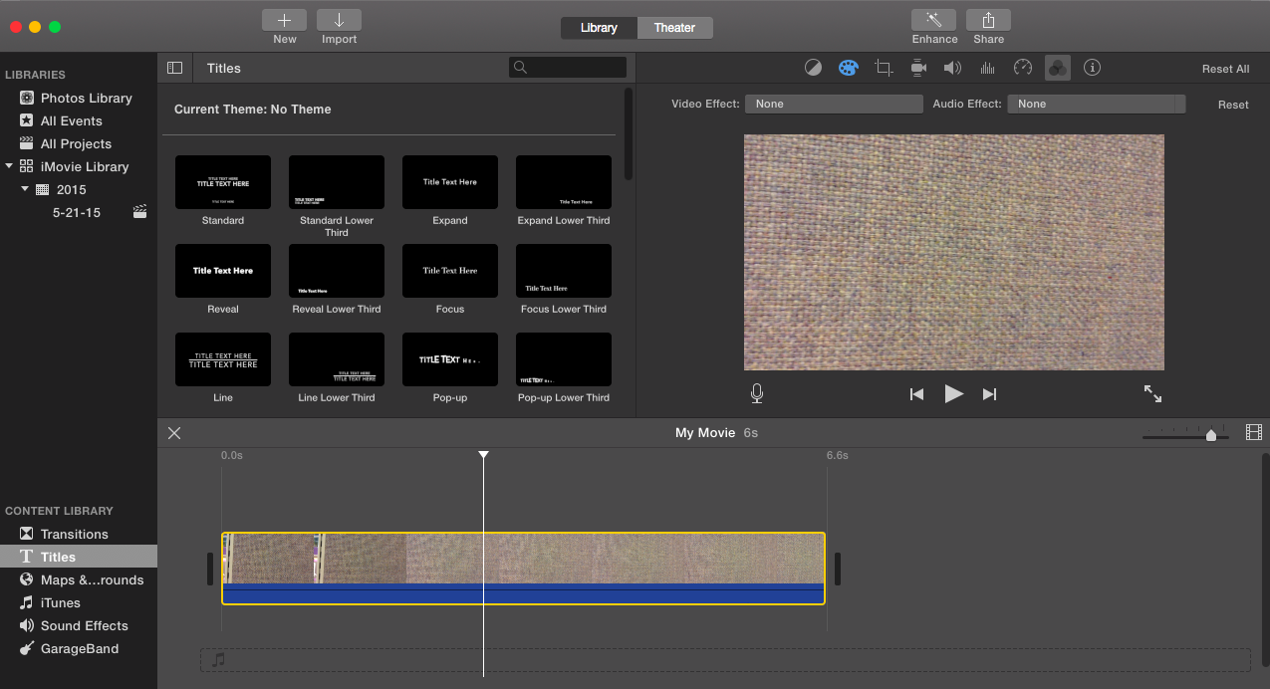Switch to the Theater tab

pos(674,28)
